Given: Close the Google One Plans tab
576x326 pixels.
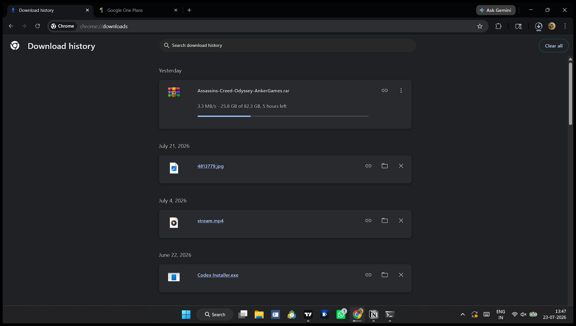Looking at the screenshot, I should pos(176,10).
